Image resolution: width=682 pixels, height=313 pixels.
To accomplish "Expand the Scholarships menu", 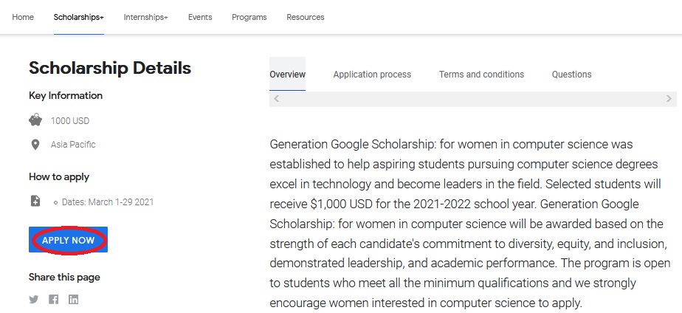I will coord(79,17).
